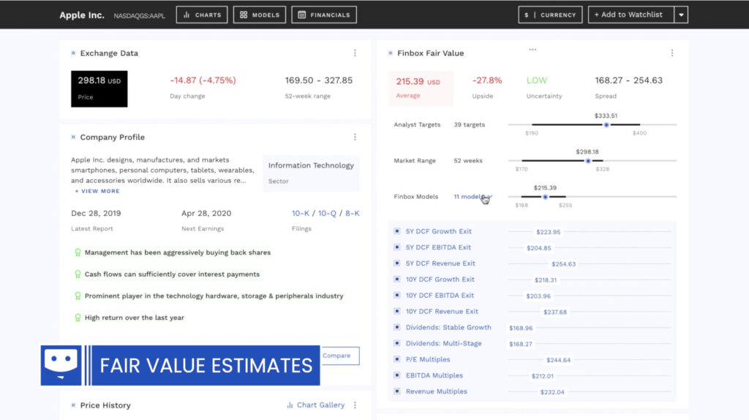Click the 298.18 USD price box

click(99, 89)
